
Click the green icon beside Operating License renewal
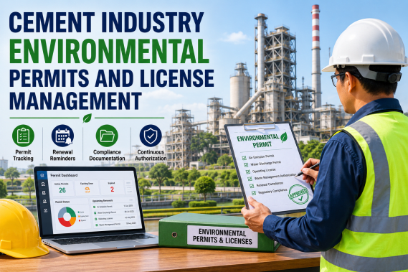click(96, 219)
